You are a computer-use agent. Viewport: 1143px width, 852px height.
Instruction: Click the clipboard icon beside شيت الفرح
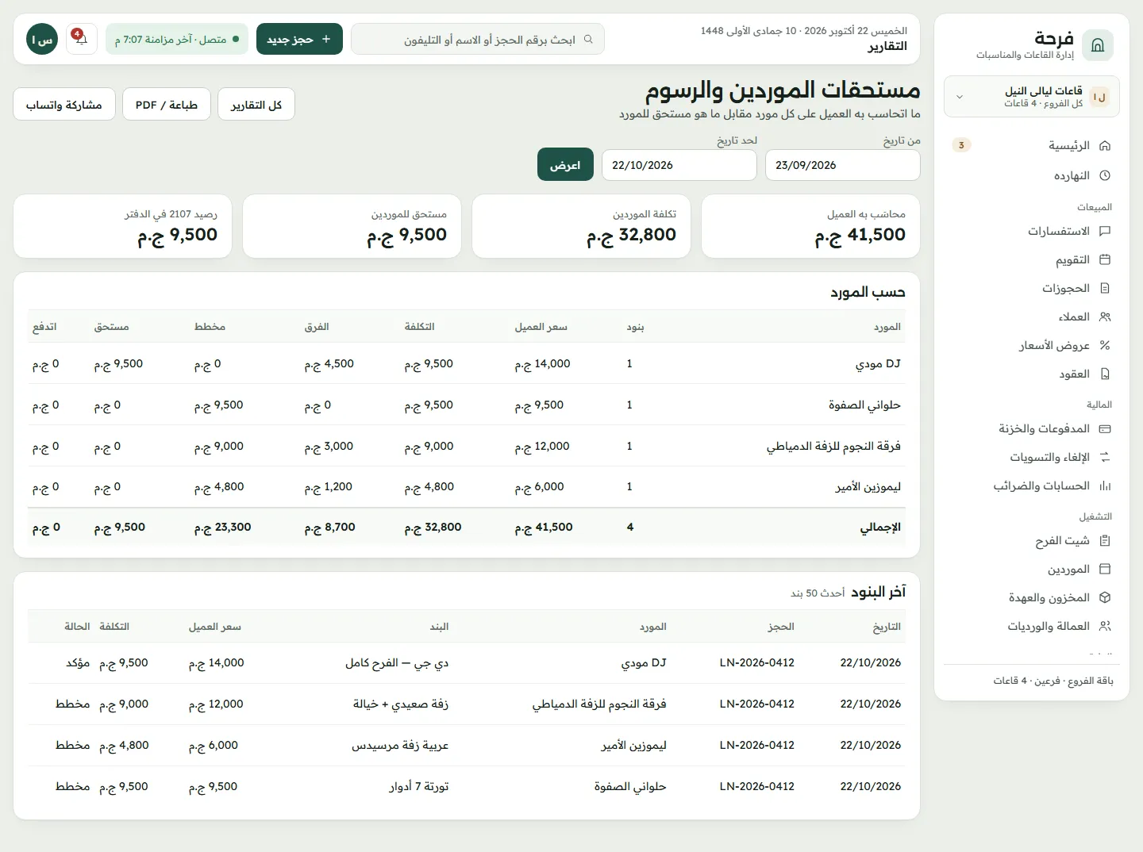1105,541
